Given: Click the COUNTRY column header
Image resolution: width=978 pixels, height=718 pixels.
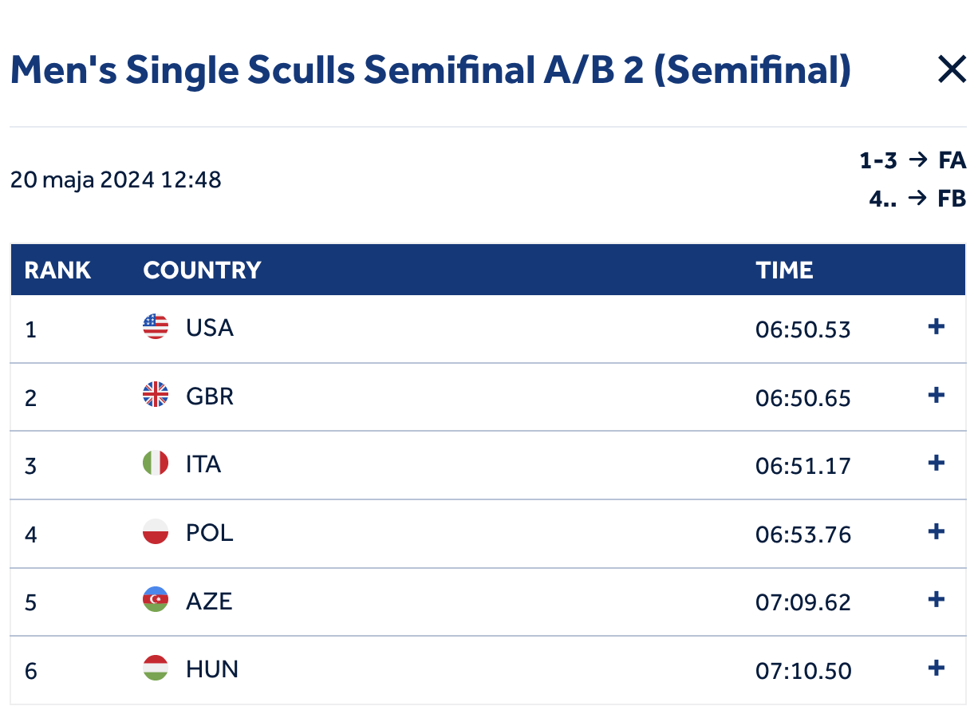Looking at the screenshot, I should coord(202,270).
